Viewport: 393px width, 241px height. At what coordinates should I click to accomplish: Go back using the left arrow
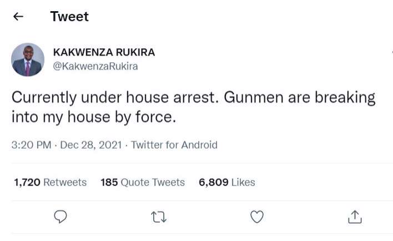18,17
